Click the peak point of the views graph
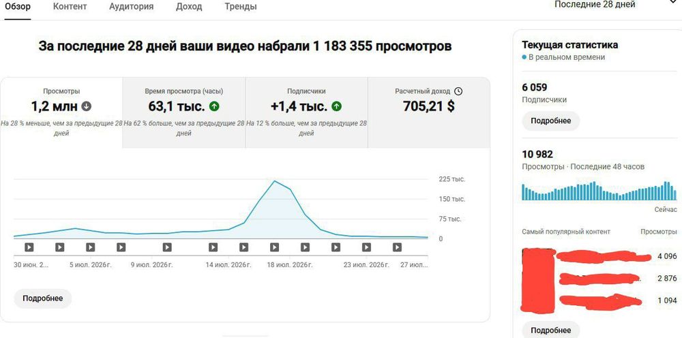 click(x=274, y=181)
